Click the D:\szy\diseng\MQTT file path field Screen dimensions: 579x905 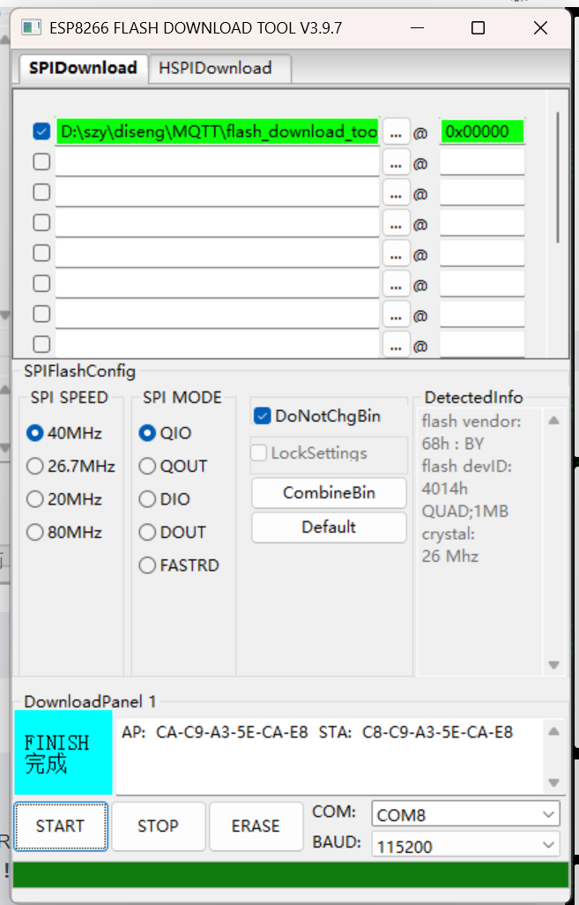pos(218,131)
